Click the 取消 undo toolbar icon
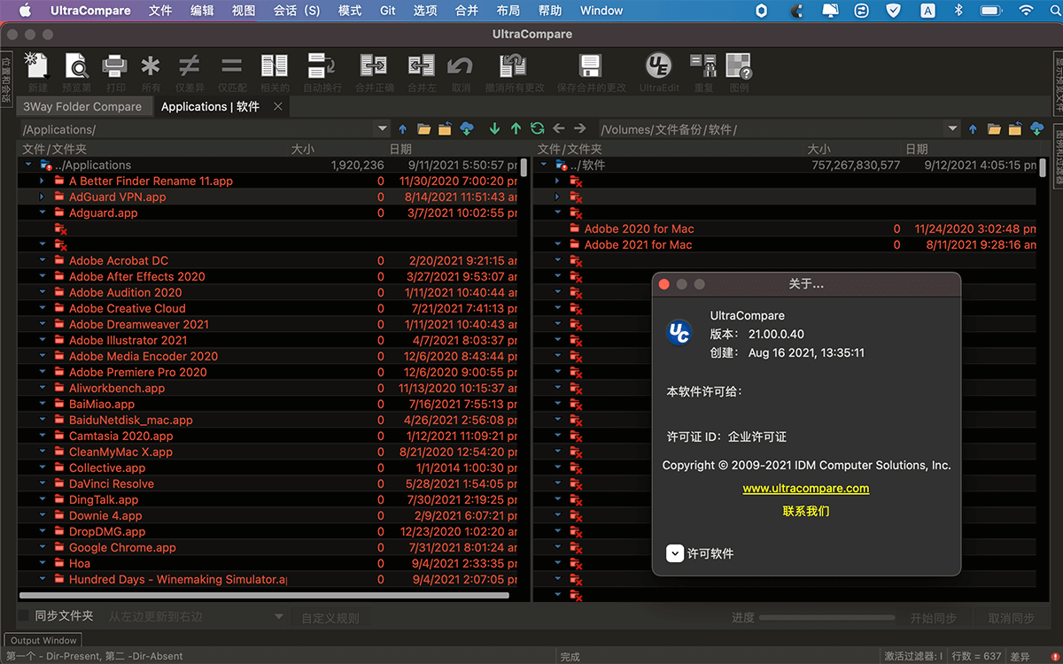The height and width of the screenshot is (664, 1063). coord(461,66)
